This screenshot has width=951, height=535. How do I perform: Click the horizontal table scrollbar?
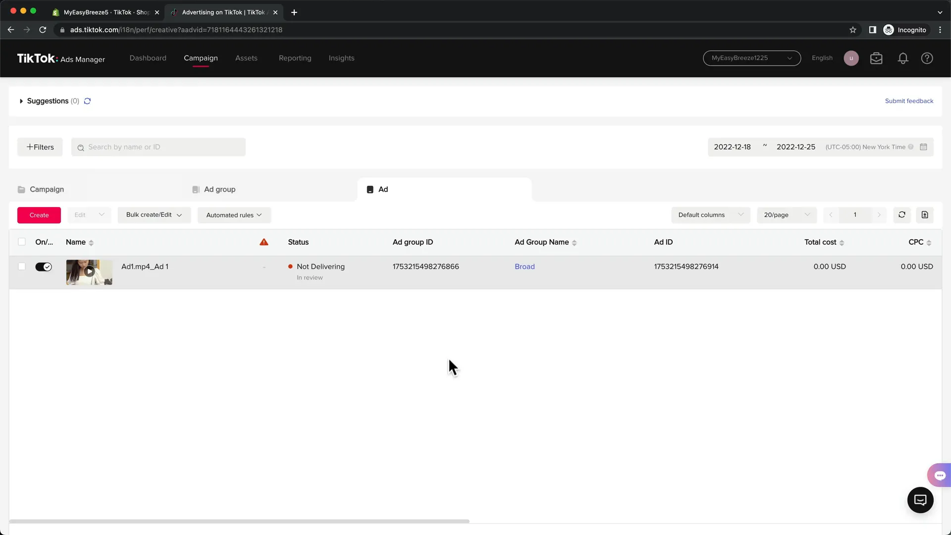(239, 521)
